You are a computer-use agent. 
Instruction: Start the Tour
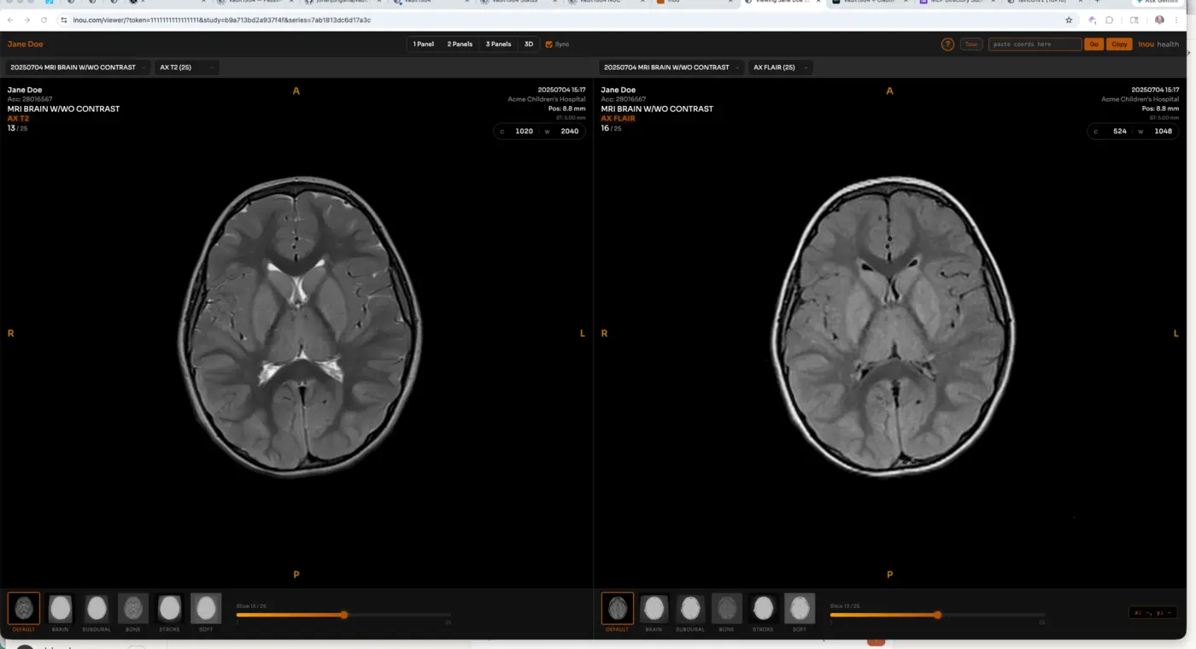[970, 44]
